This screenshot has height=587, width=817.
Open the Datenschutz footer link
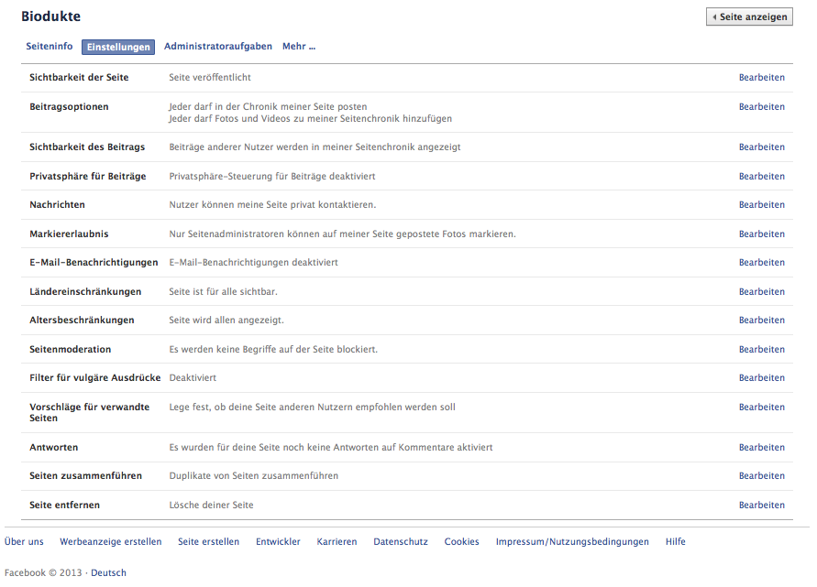pos(401,542)
